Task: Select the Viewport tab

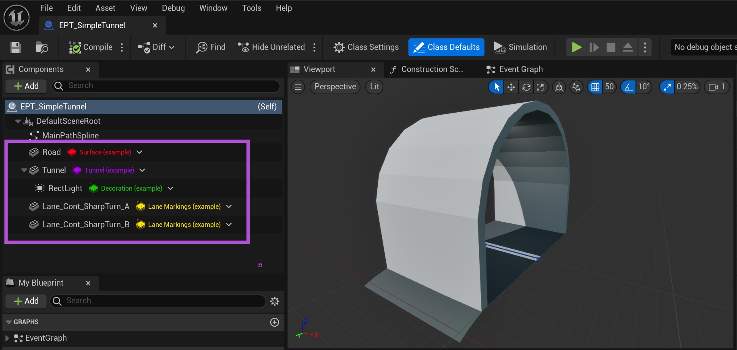Action: (319, 69)
